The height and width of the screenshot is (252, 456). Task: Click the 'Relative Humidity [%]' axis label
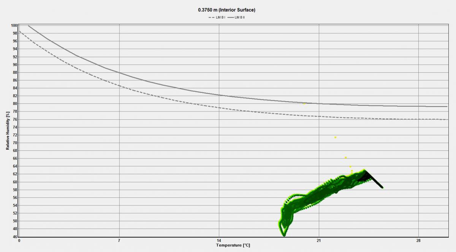[8, 131]
